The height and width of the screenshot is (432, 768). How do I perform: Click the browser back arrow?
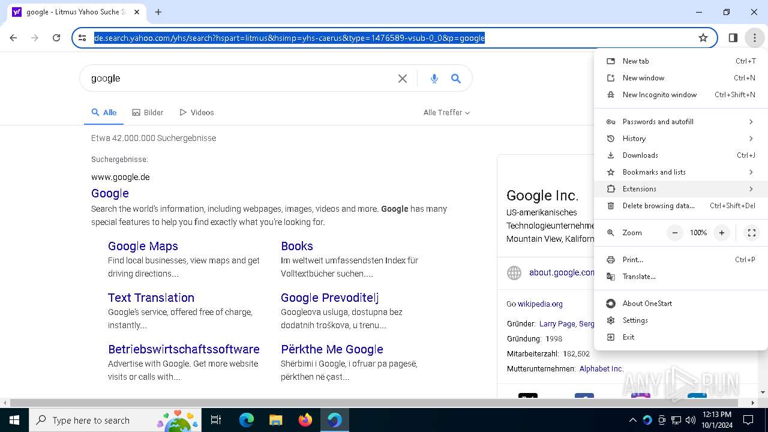(13, 38)
